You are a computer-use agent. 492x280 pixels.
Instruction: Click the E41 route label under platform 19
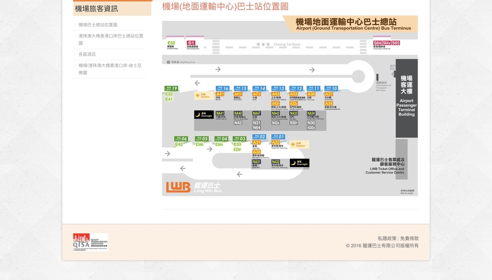[x=169, y=99]
